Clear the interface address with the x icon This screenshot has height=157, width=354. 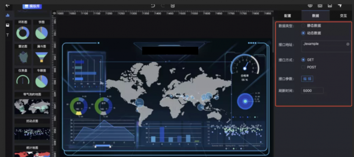(x=348, y=44)
